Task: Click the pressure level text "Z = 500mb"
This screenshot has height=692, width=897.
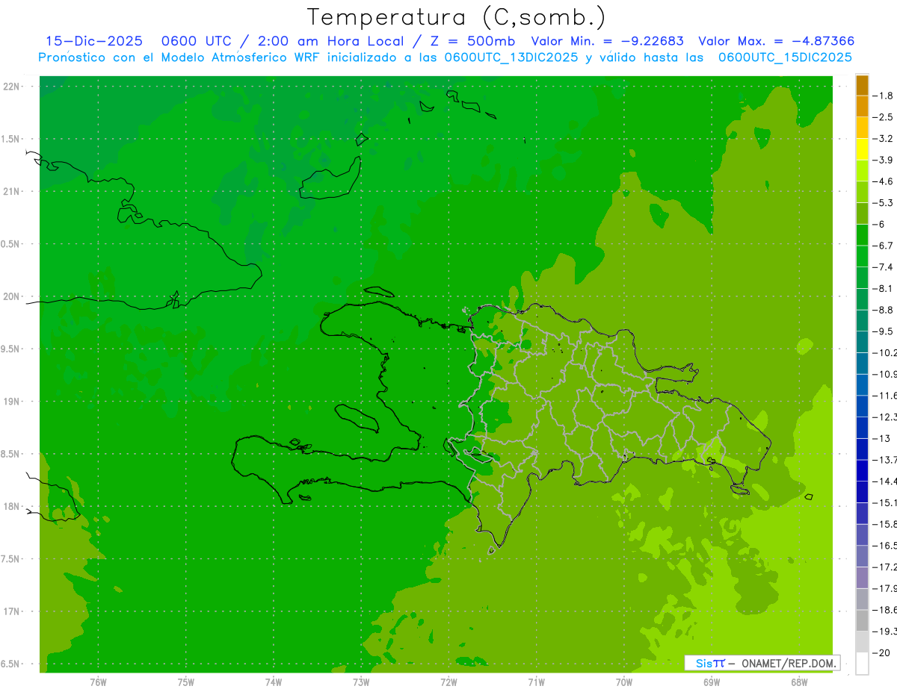Action: (x=472, y=42)
